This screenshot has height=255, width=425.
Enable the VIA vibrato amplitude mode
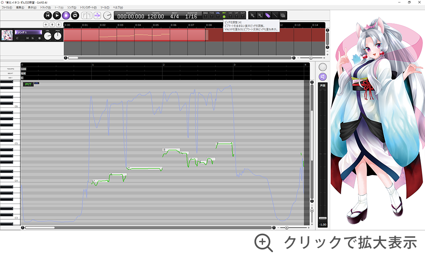coord(230,15)
